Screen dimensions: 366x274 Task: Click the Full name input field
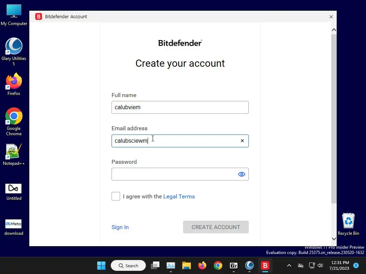point(180,107)
